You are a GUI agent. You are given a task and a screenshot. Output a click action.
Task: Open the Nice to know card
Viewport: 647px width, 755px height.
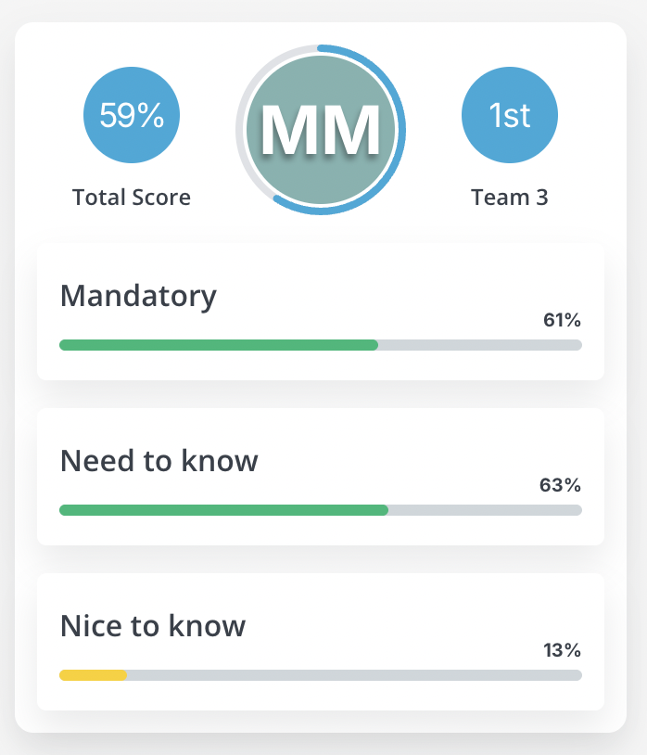[x=321, y=642]
